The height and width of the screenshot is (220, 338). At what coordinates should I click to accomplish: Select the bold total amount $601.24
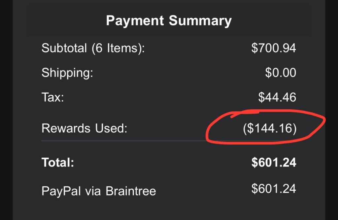(274, 163)
